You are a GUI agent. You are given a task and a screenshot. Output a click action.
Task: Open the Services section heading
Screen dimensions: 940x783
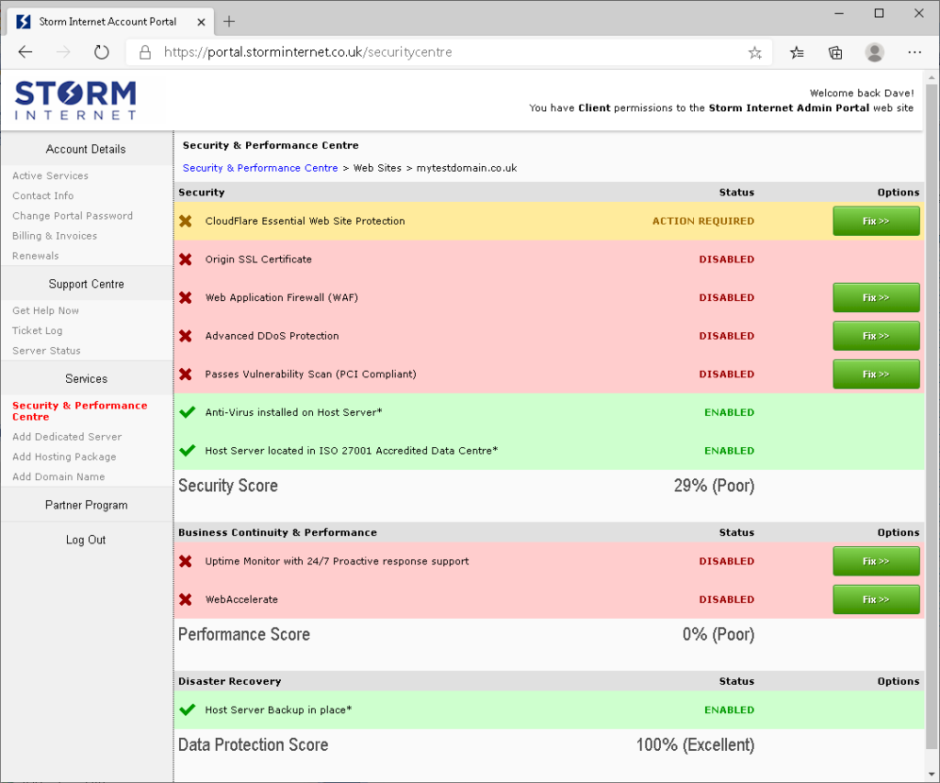coord(85,379)
